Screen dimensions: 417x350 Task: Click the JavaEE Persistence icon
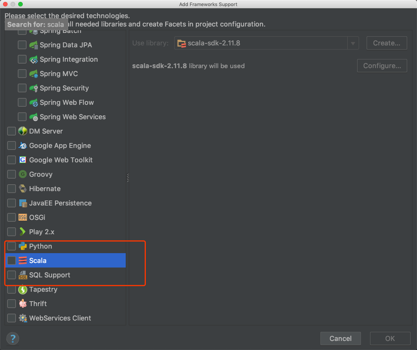(x=23, y=203)
